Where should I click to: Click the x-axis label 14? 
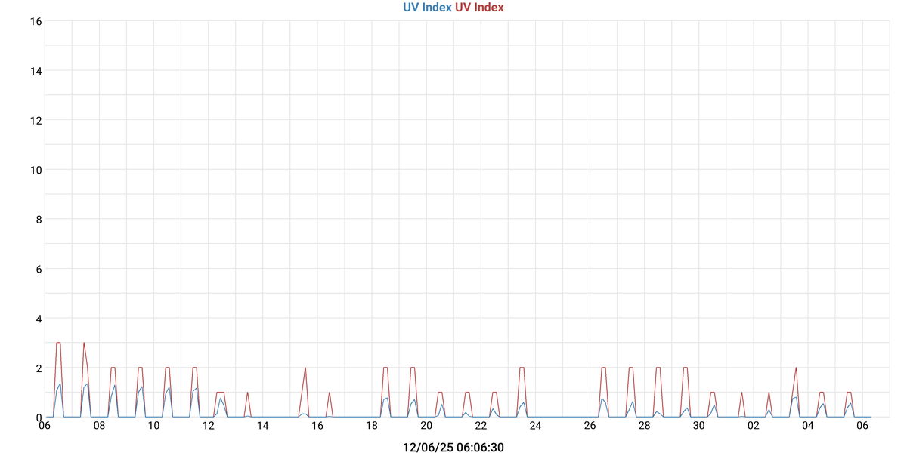[x=263, y=426]
